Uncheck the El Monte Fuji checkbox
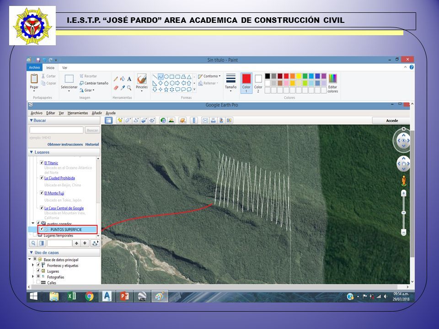Image resolution: width=439 pixels, height=329 pixels. tap(42, 193)
